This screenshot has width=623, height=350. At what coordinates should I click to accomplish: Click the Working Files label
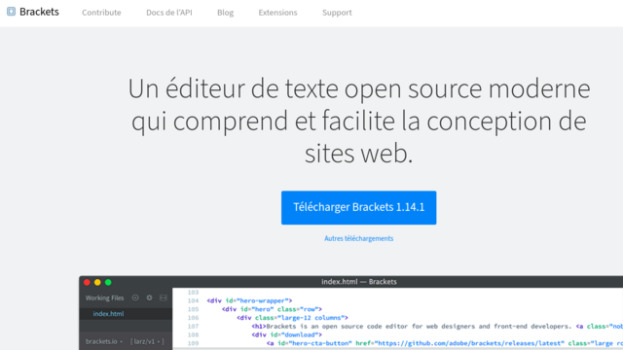point(104,297)
